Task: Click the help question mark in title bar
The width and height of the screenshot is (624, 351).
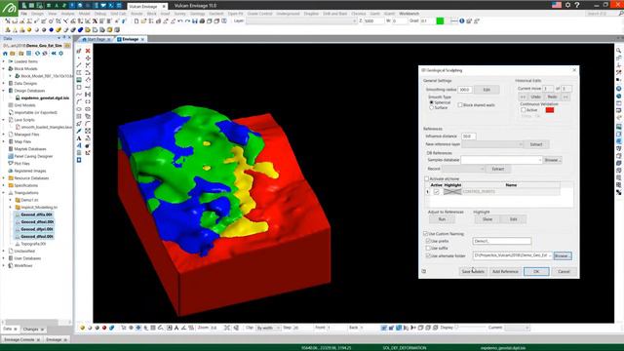Action: 577,5
